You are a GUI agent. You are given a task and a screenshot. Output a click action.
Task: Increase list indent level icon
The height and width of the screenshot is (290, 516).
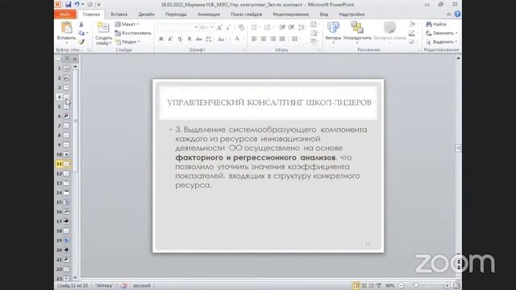291,27
